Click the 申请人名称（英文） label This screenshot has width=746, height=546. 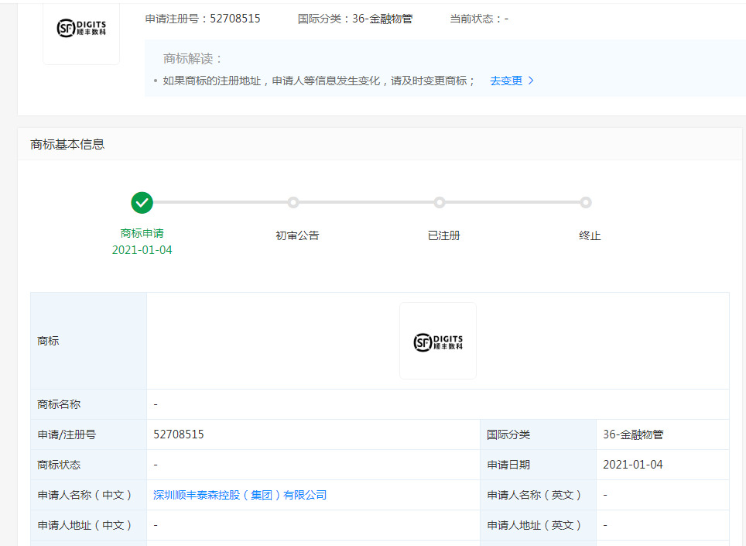click(534, 495)
